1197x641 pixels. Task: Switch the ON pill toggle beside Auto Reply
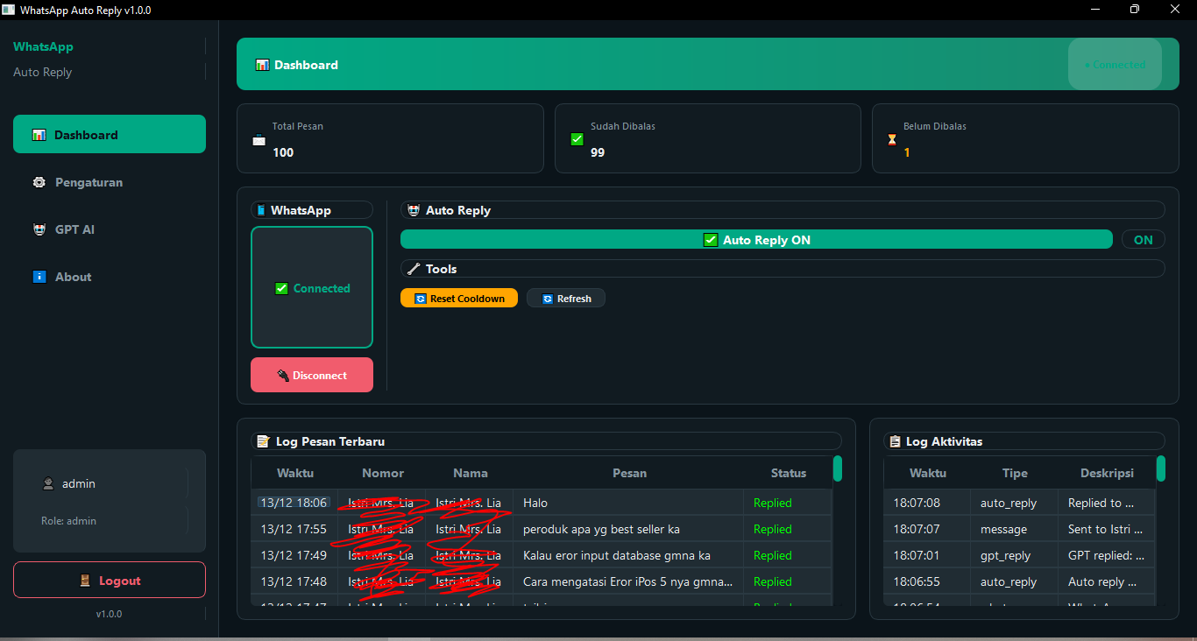point(1144,240)
